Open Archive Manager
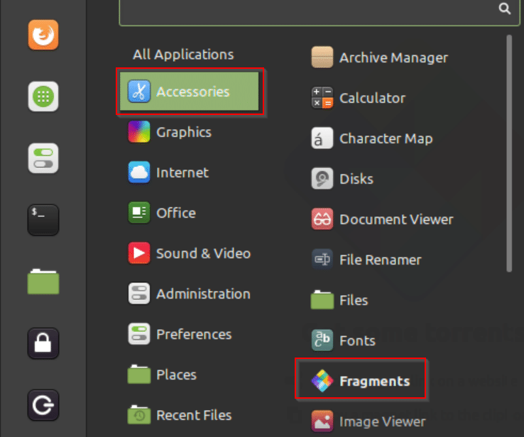524x437 pixels. (x=379, y=57)
